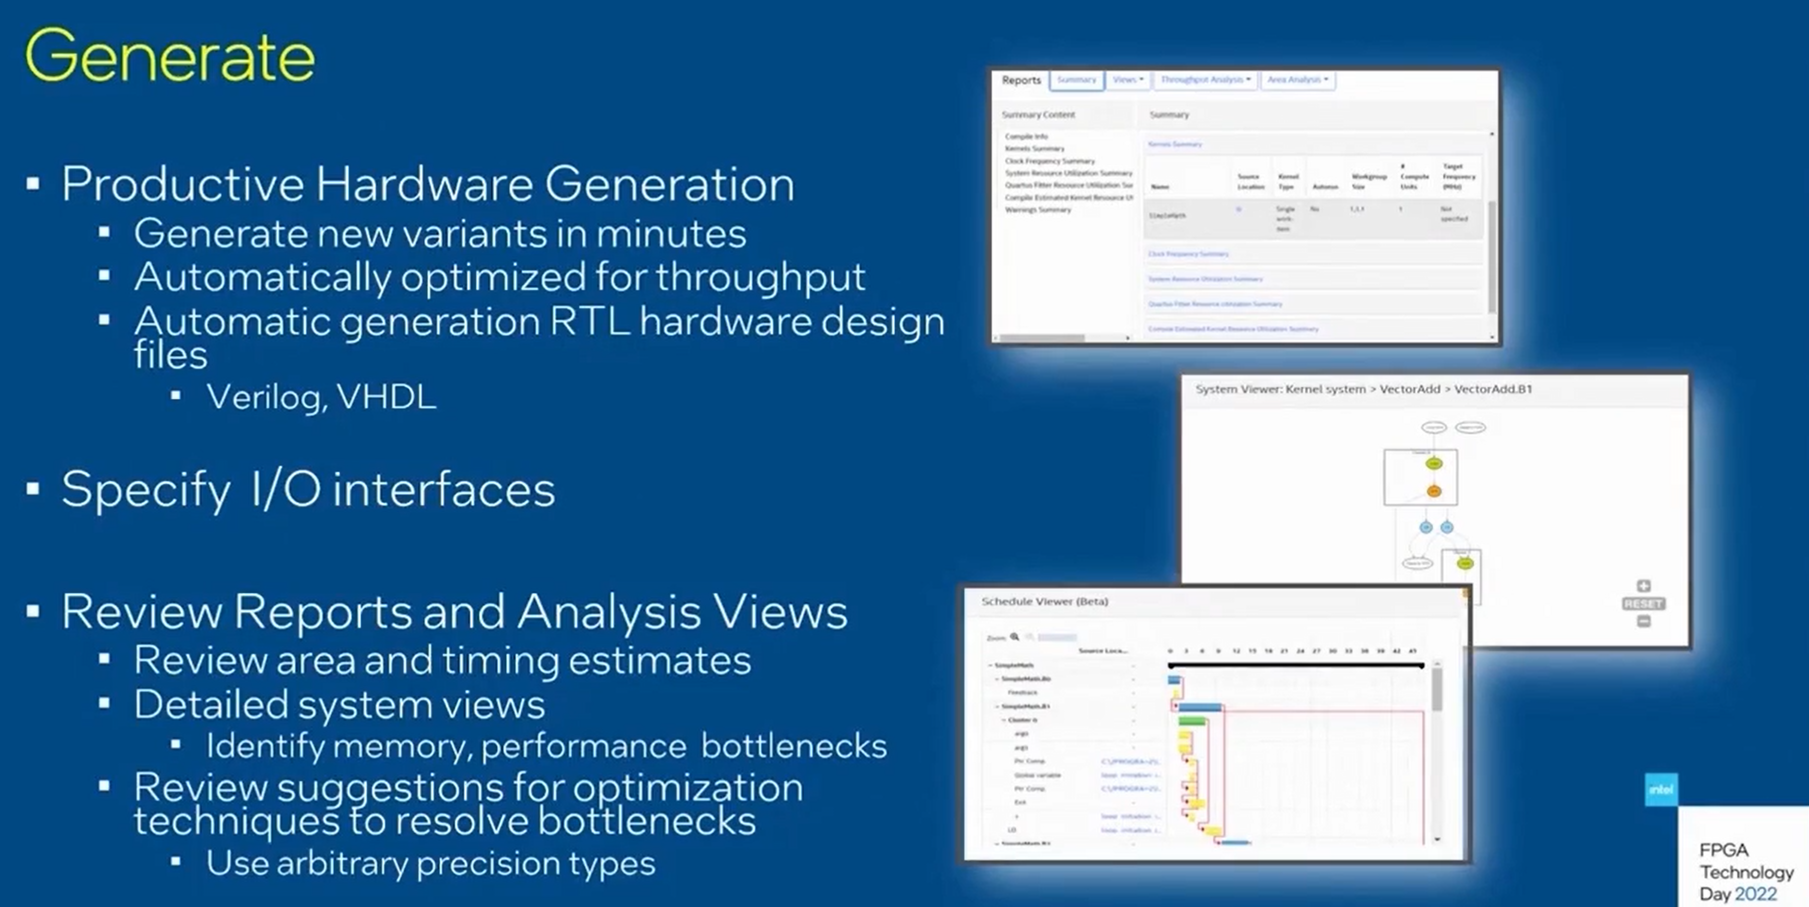Click the zoom-out minus icon in System Viewer
Image resolution: width=1809 pixels, height=907 pixels.
click(x=1643, y=622)
